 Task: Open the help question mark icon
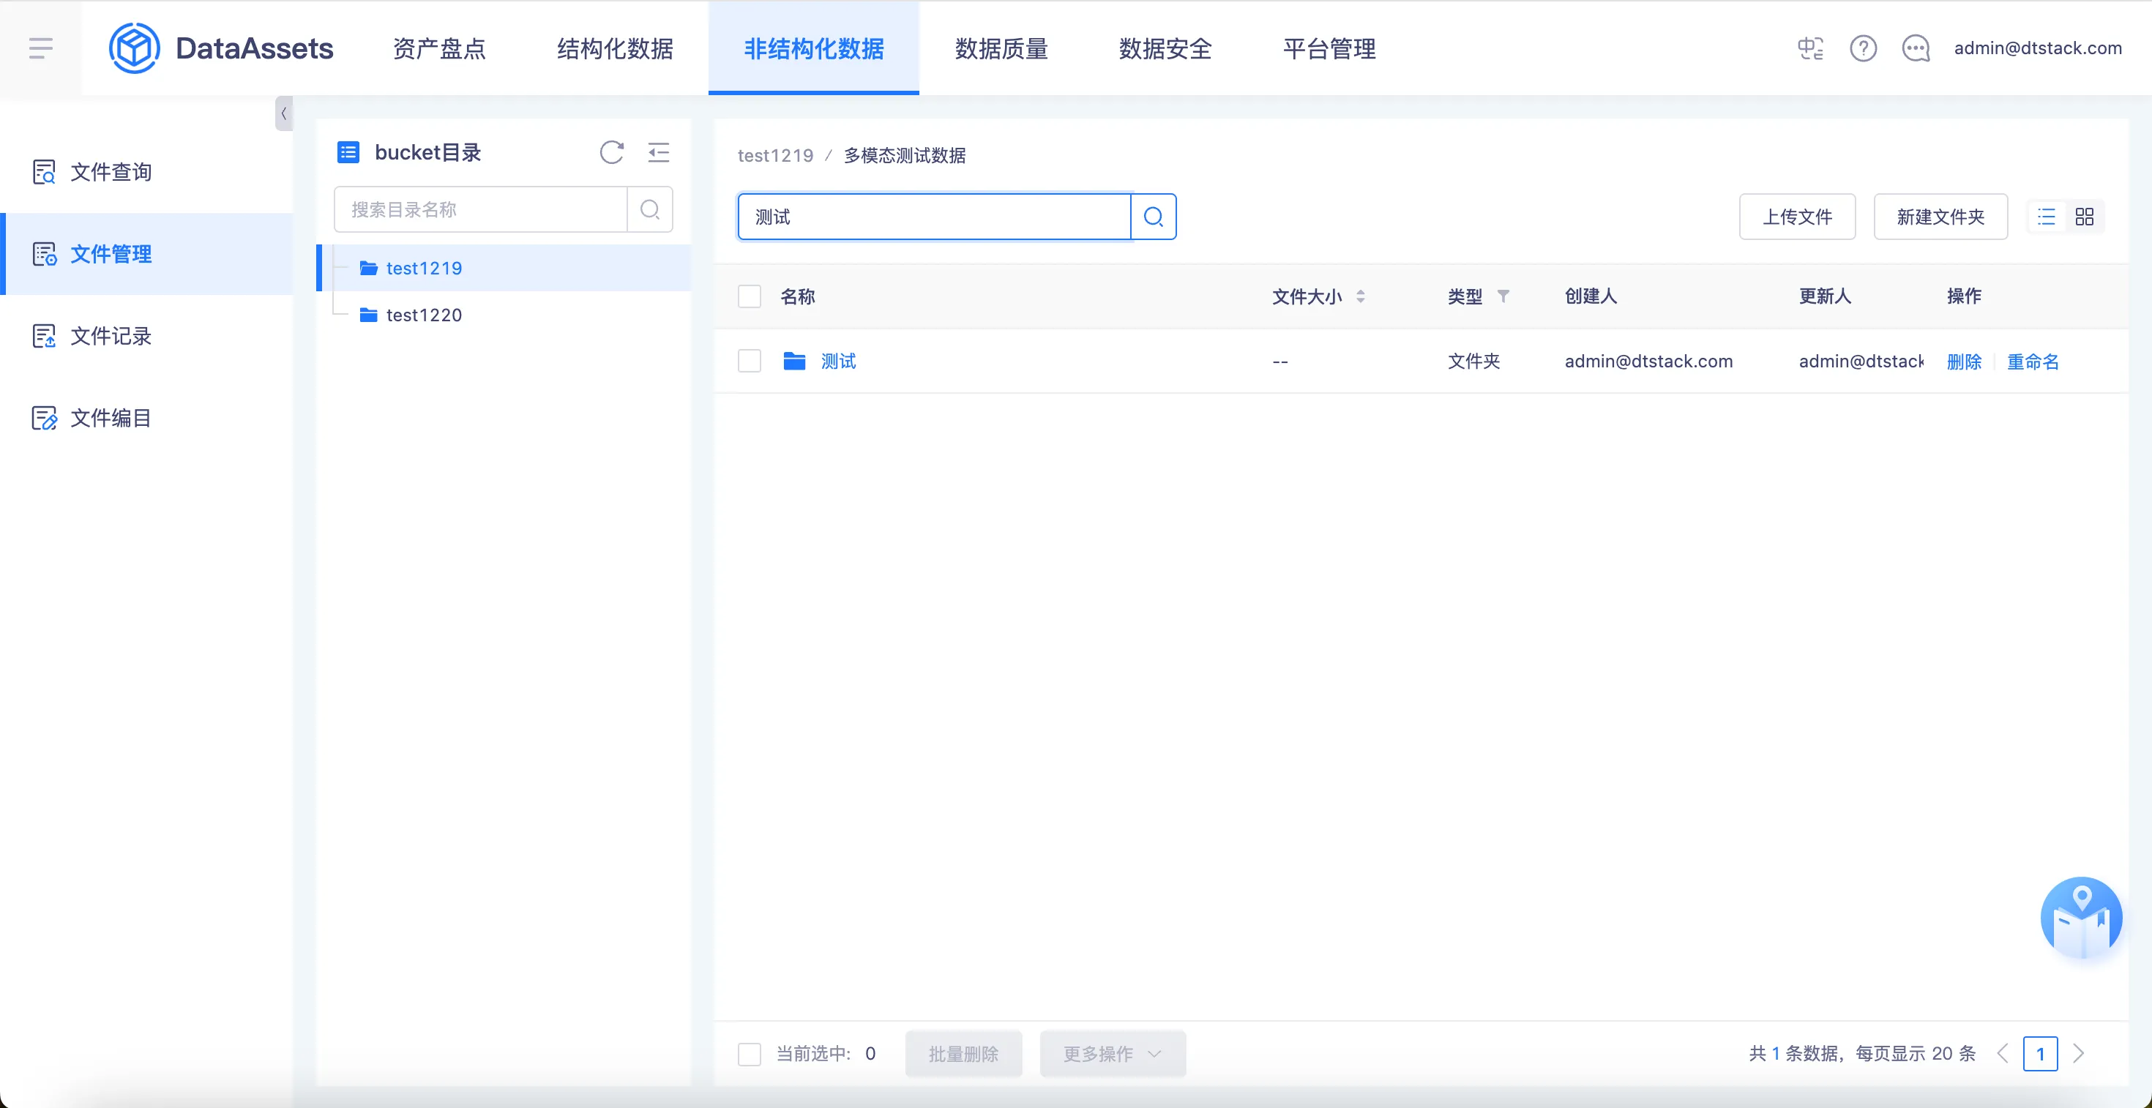point(1863,48)
